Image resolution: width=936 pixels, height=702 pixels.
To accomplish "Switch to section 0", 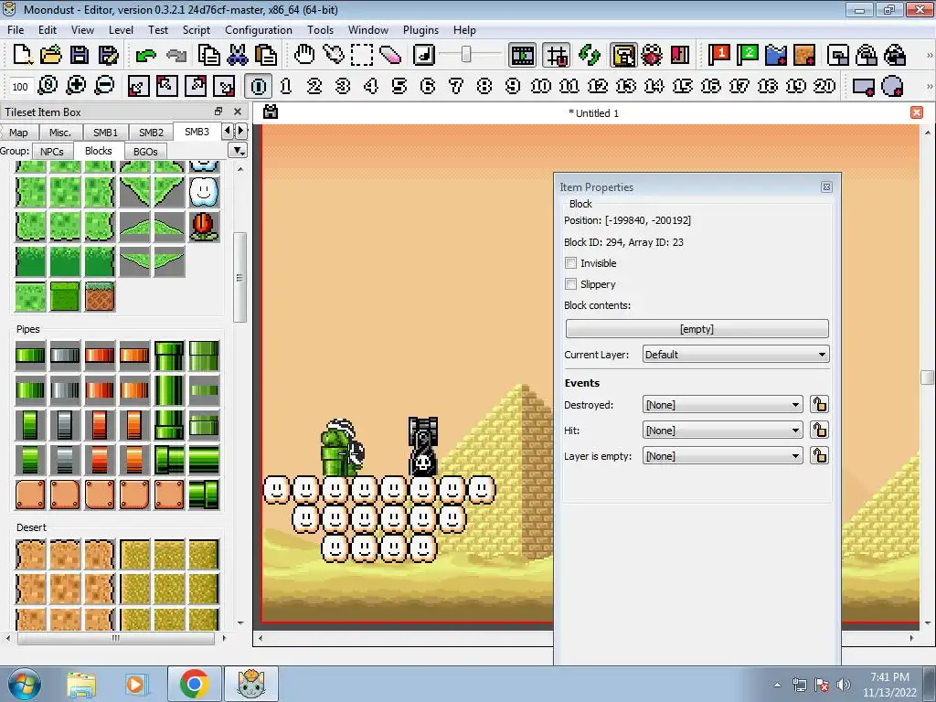I will [258, 86].
